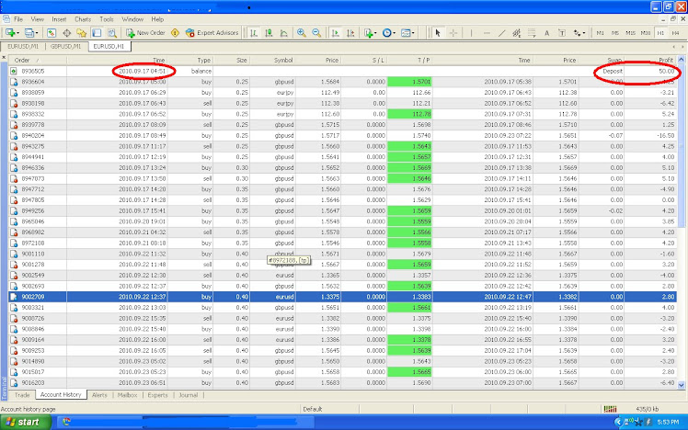Viewport: 688px width, 430px height.
Task: Open the Trade tab in Terminal
Action: click(22, 395)
